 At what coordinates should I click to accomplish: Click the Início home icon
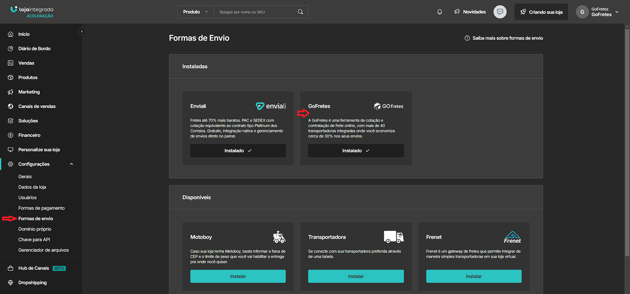coord(10,34)
